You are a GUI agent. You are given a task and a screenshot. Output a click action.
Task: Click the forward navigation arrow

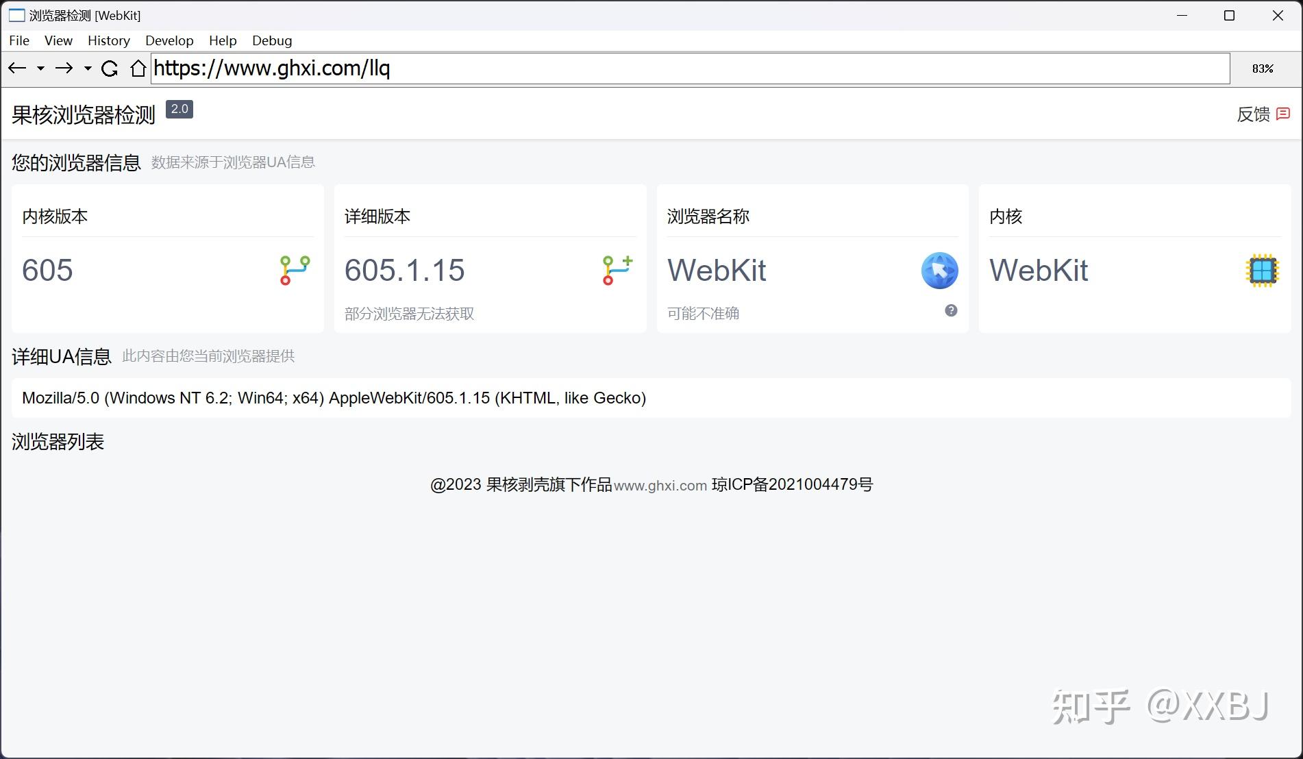pyautogui.click(x=65, y=69)
